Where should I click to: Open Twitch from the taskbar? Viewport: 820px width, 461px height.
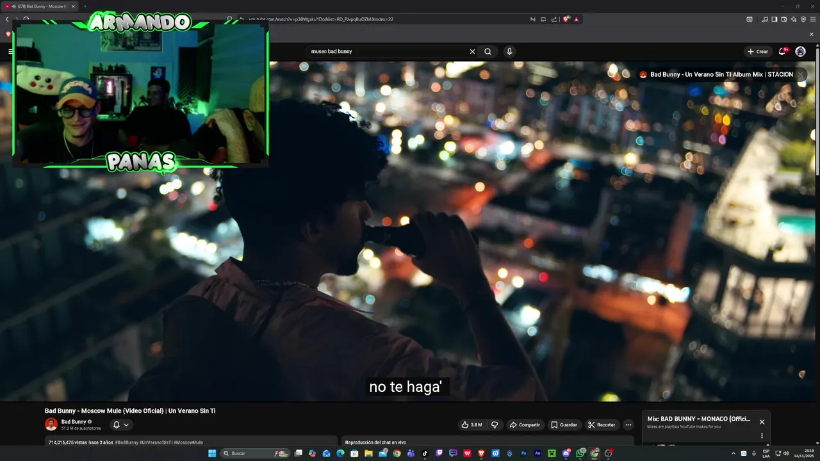click(x=439, y=453)
